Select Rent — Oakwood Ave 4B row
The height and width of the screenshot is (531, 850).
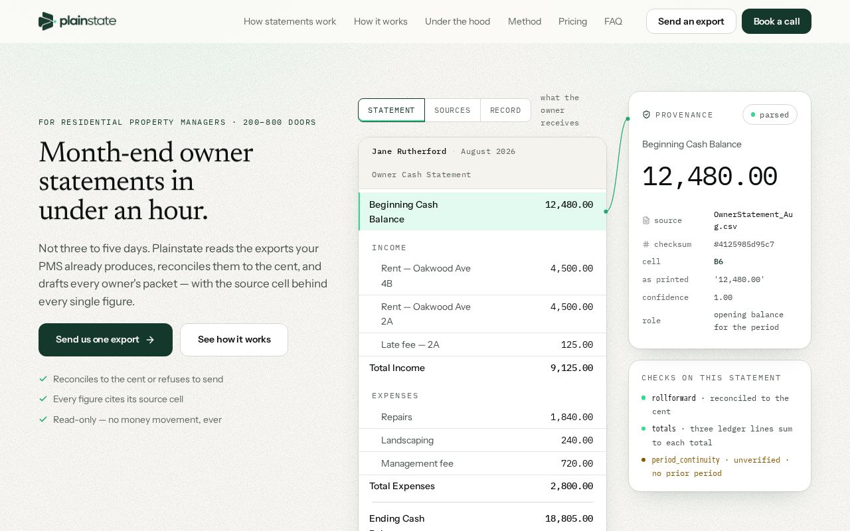click(x=482, y=275)
